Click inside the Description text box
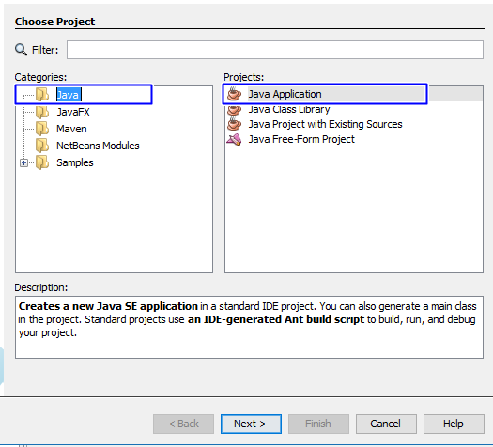 249,327
